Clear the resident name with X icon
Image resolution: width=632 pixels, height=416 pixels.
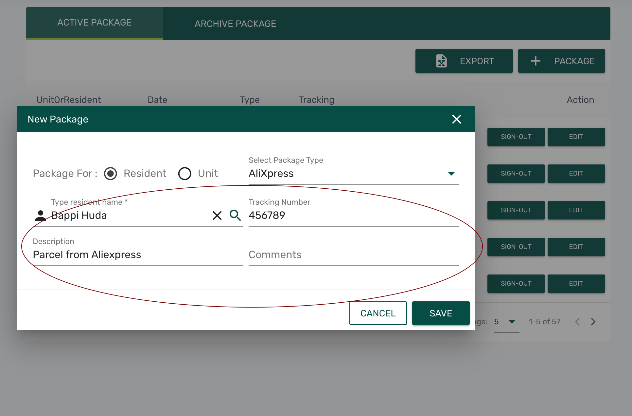tap(217, 215)
